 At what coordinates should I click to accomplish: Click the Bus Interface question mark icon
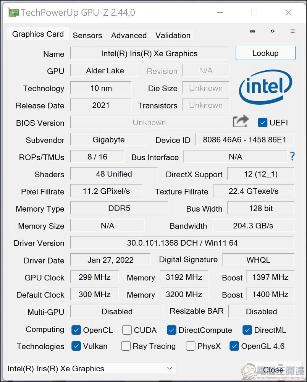point(292,156)
